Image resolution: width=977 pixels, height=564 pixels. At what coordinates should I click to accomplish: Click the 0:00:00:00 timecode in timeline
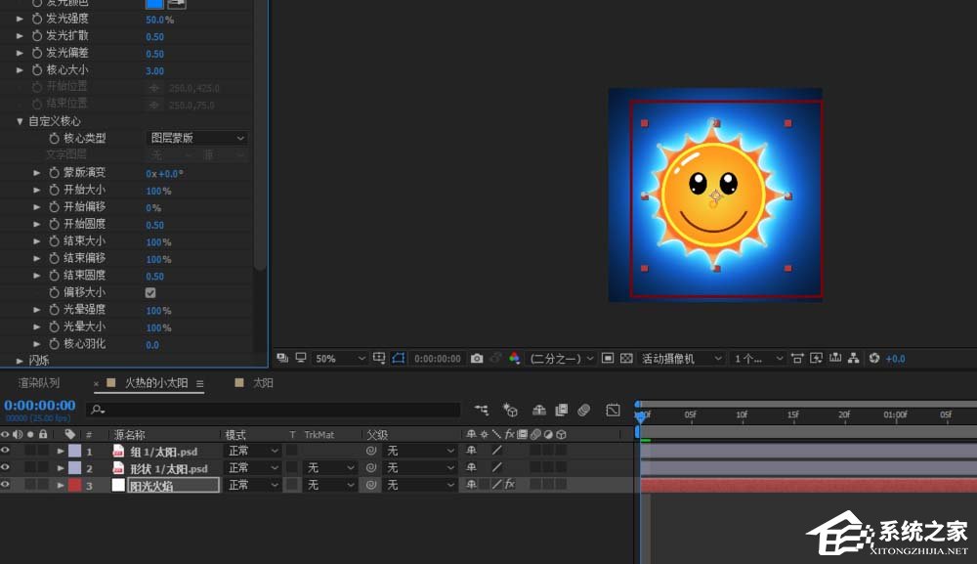(40, 405)
